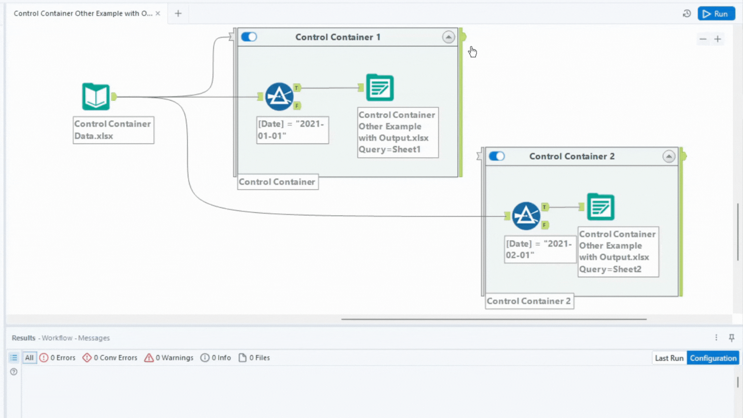743x418 pixels.
Task: Open a new workflow tab with the plus
Action: (x=178, y=13)
